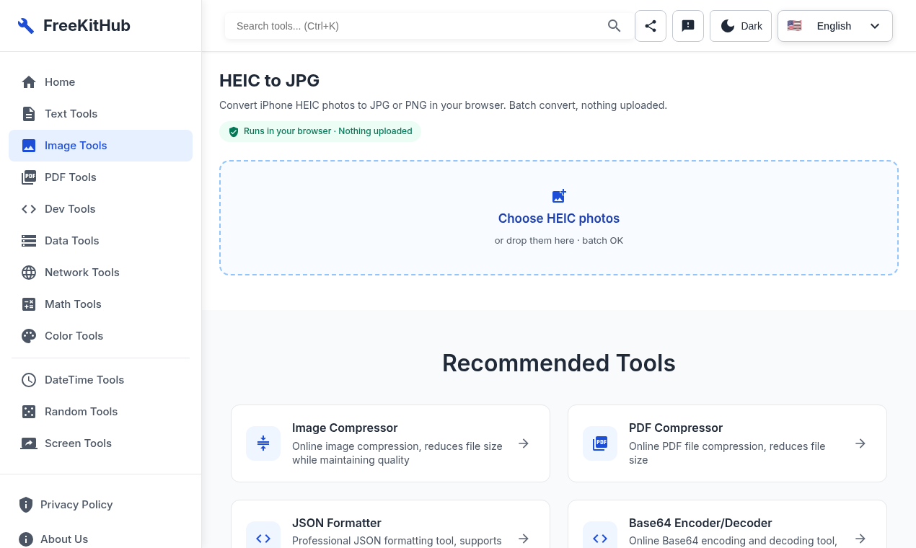
Task: Open Data Tools in sidebar
Action: [x=100, y=241]
